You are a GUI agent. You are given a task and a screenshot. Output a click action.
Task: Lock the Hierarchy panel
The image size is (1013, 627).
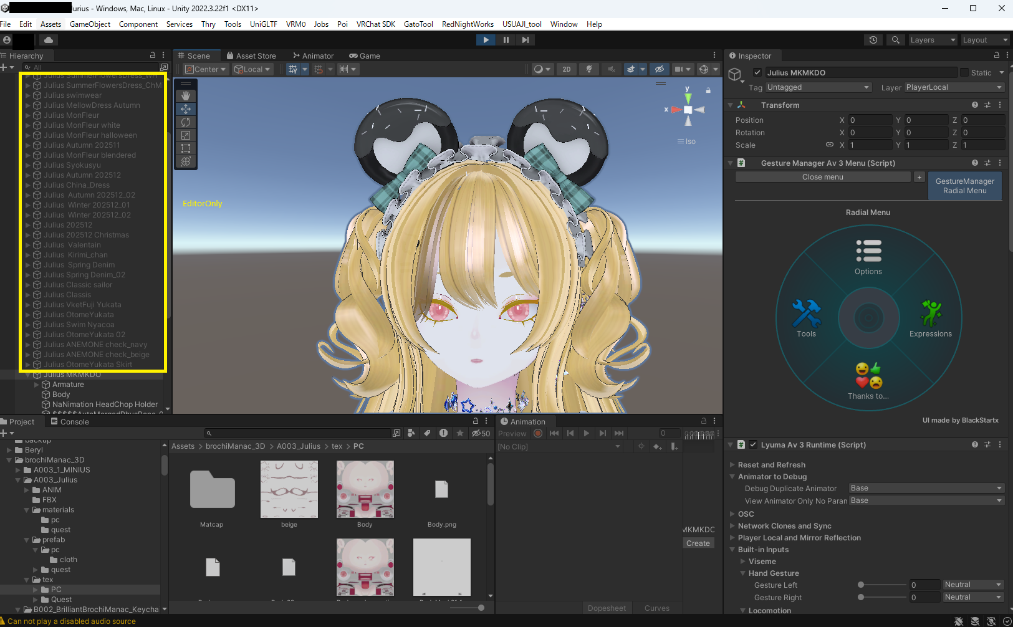(x=153, y=55)
